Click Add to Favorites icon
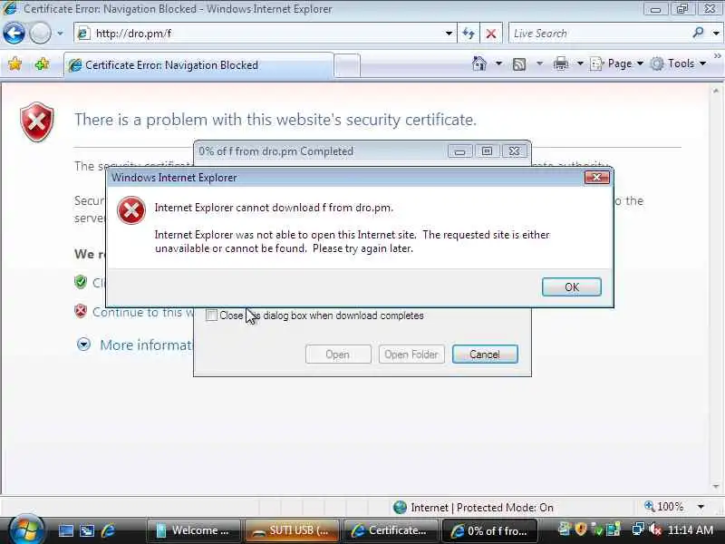Image resolution: width=725 pixels, height=544 pixels. pos(42,63)
